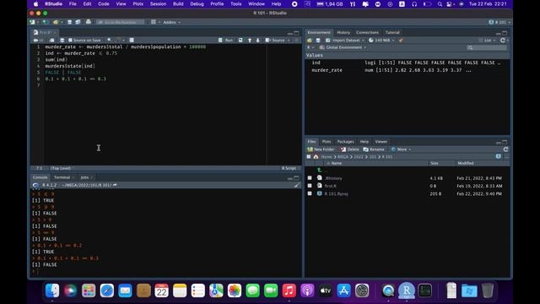
Task: Open the Source button dropdown arrow
Action: [x=289, y=41]
